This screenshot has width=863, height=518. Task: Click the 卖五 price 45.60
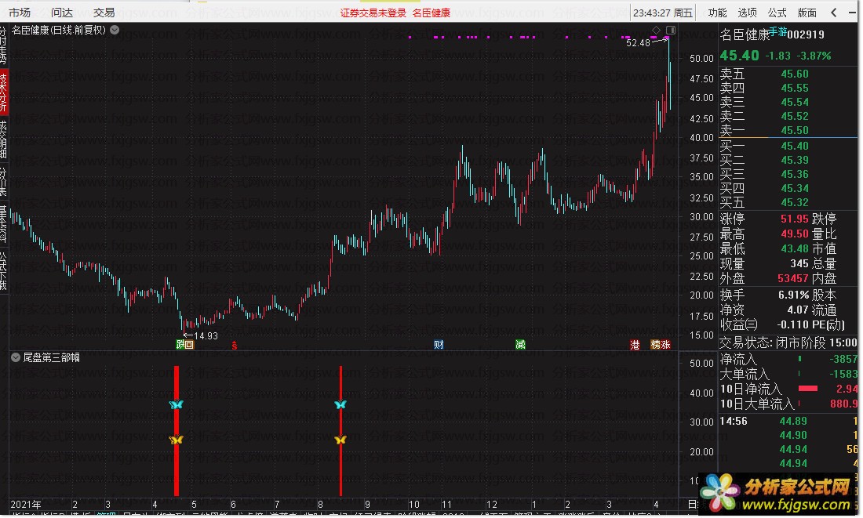(795, 74)
